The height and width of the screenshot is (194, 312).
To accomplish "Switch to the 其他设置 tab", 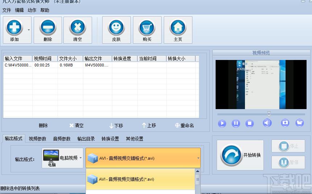I will click(x=134, y=139).
